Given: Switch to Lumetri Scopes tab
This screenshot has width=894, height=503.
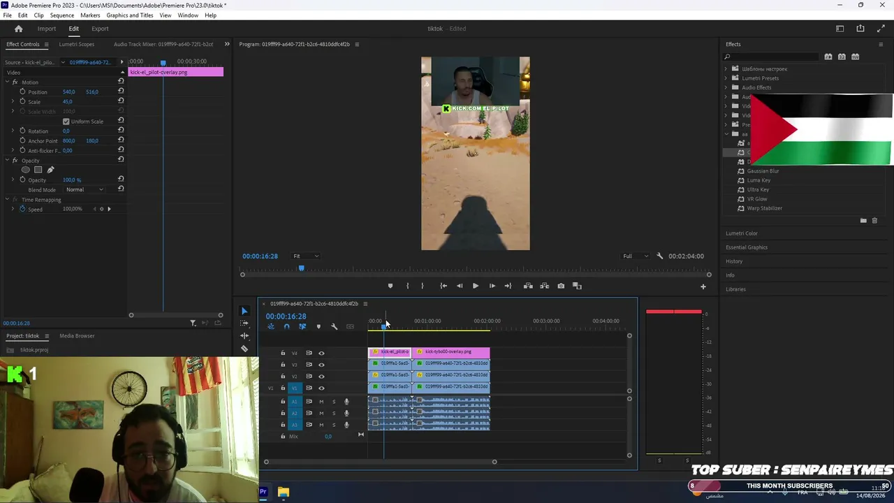Looking at the screenshot, I should pyautogui.click(x=77, y=44).
